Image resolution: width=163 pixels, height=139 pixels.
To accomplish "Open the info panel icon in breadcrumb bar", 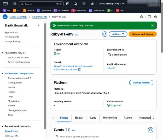I will click(x=142, y=17).
